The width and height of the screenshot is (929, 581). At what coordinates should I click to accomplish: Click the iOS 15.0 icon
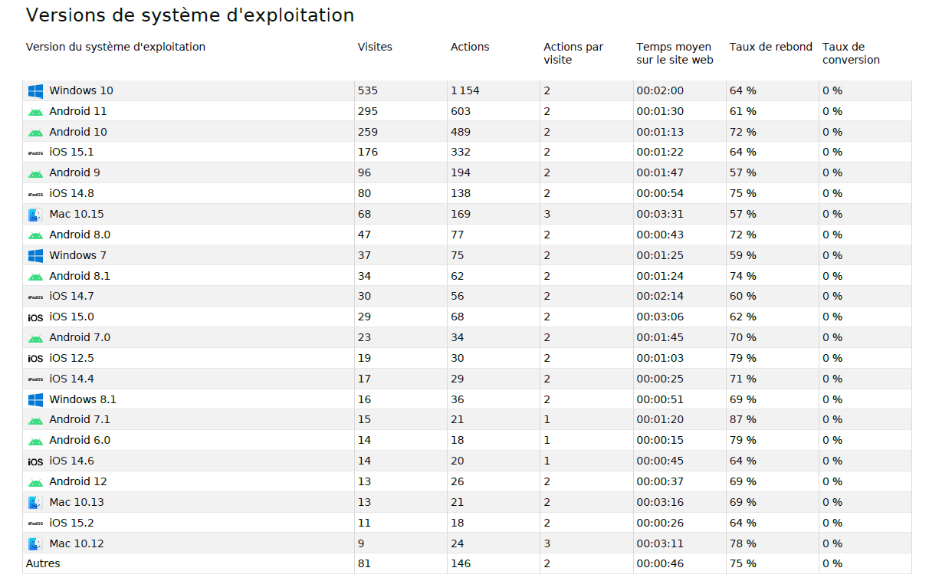click(35, 317)
